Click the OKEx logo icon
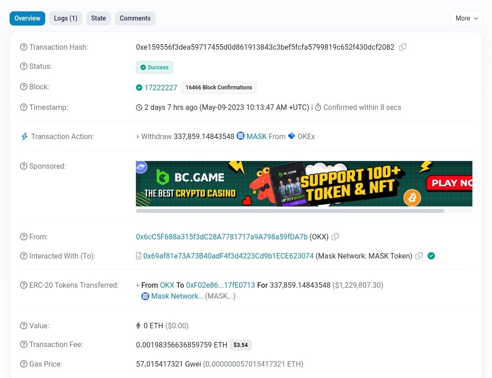The image size is (492, 378). pos(291,136)
